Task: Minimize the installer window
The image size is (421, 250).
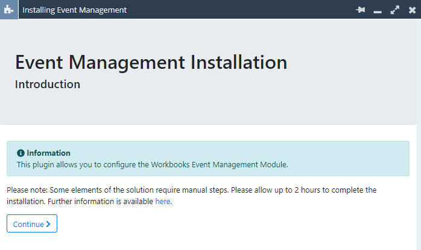Action: pyautogui.click(x=378, y=11)
